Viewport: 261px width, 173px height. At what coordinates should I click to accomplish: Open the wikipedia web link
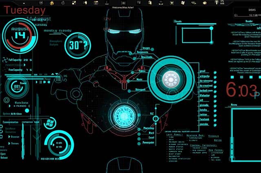[x=204, y=76]
